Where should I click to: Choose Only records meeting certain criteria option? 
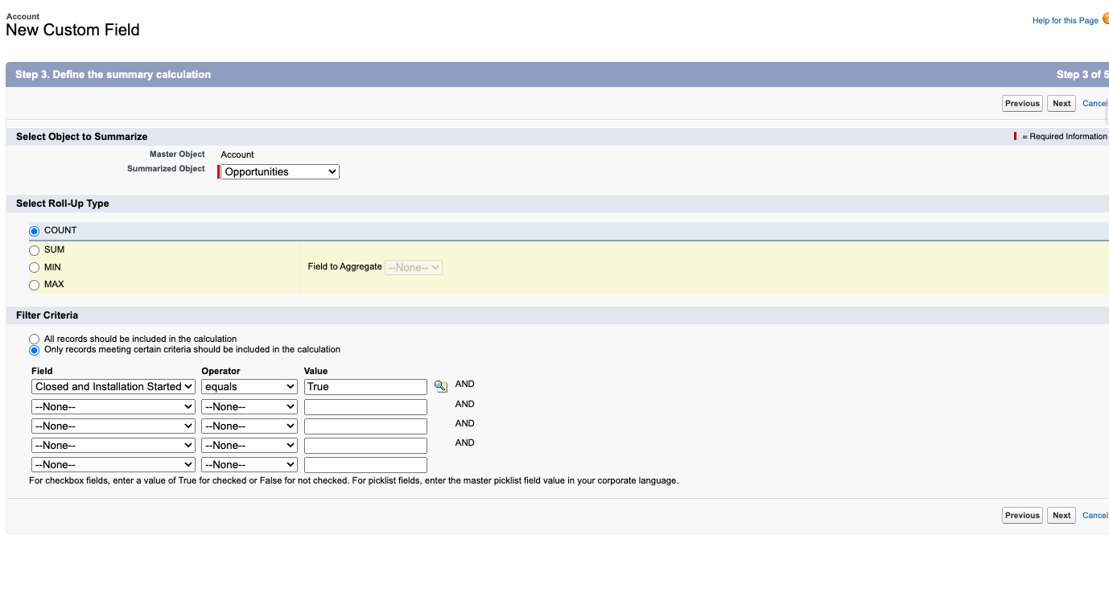[x=34, y=350]
